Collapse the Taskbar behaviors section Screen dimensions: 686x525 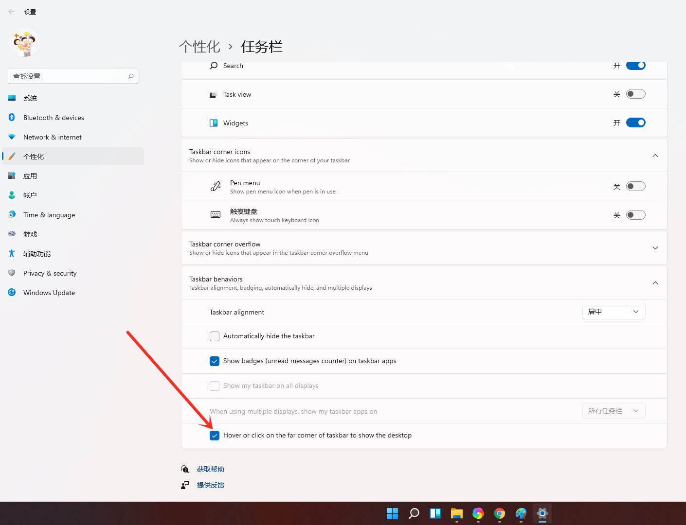(x=655, y=283)
